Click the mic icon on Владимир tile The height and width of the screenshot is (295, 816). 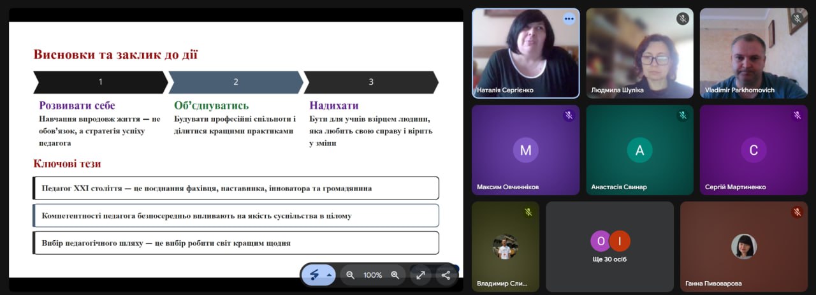(x=528, y=212)
